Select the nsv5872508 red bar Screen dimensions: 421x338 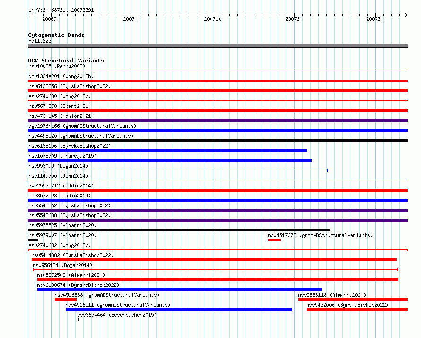click(218, 280)
